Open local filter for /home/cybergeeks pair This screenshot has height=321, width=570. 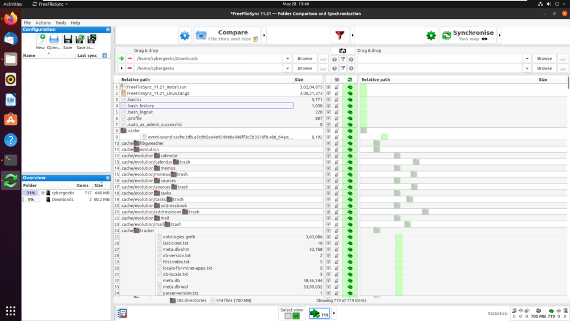coord(343,68)
